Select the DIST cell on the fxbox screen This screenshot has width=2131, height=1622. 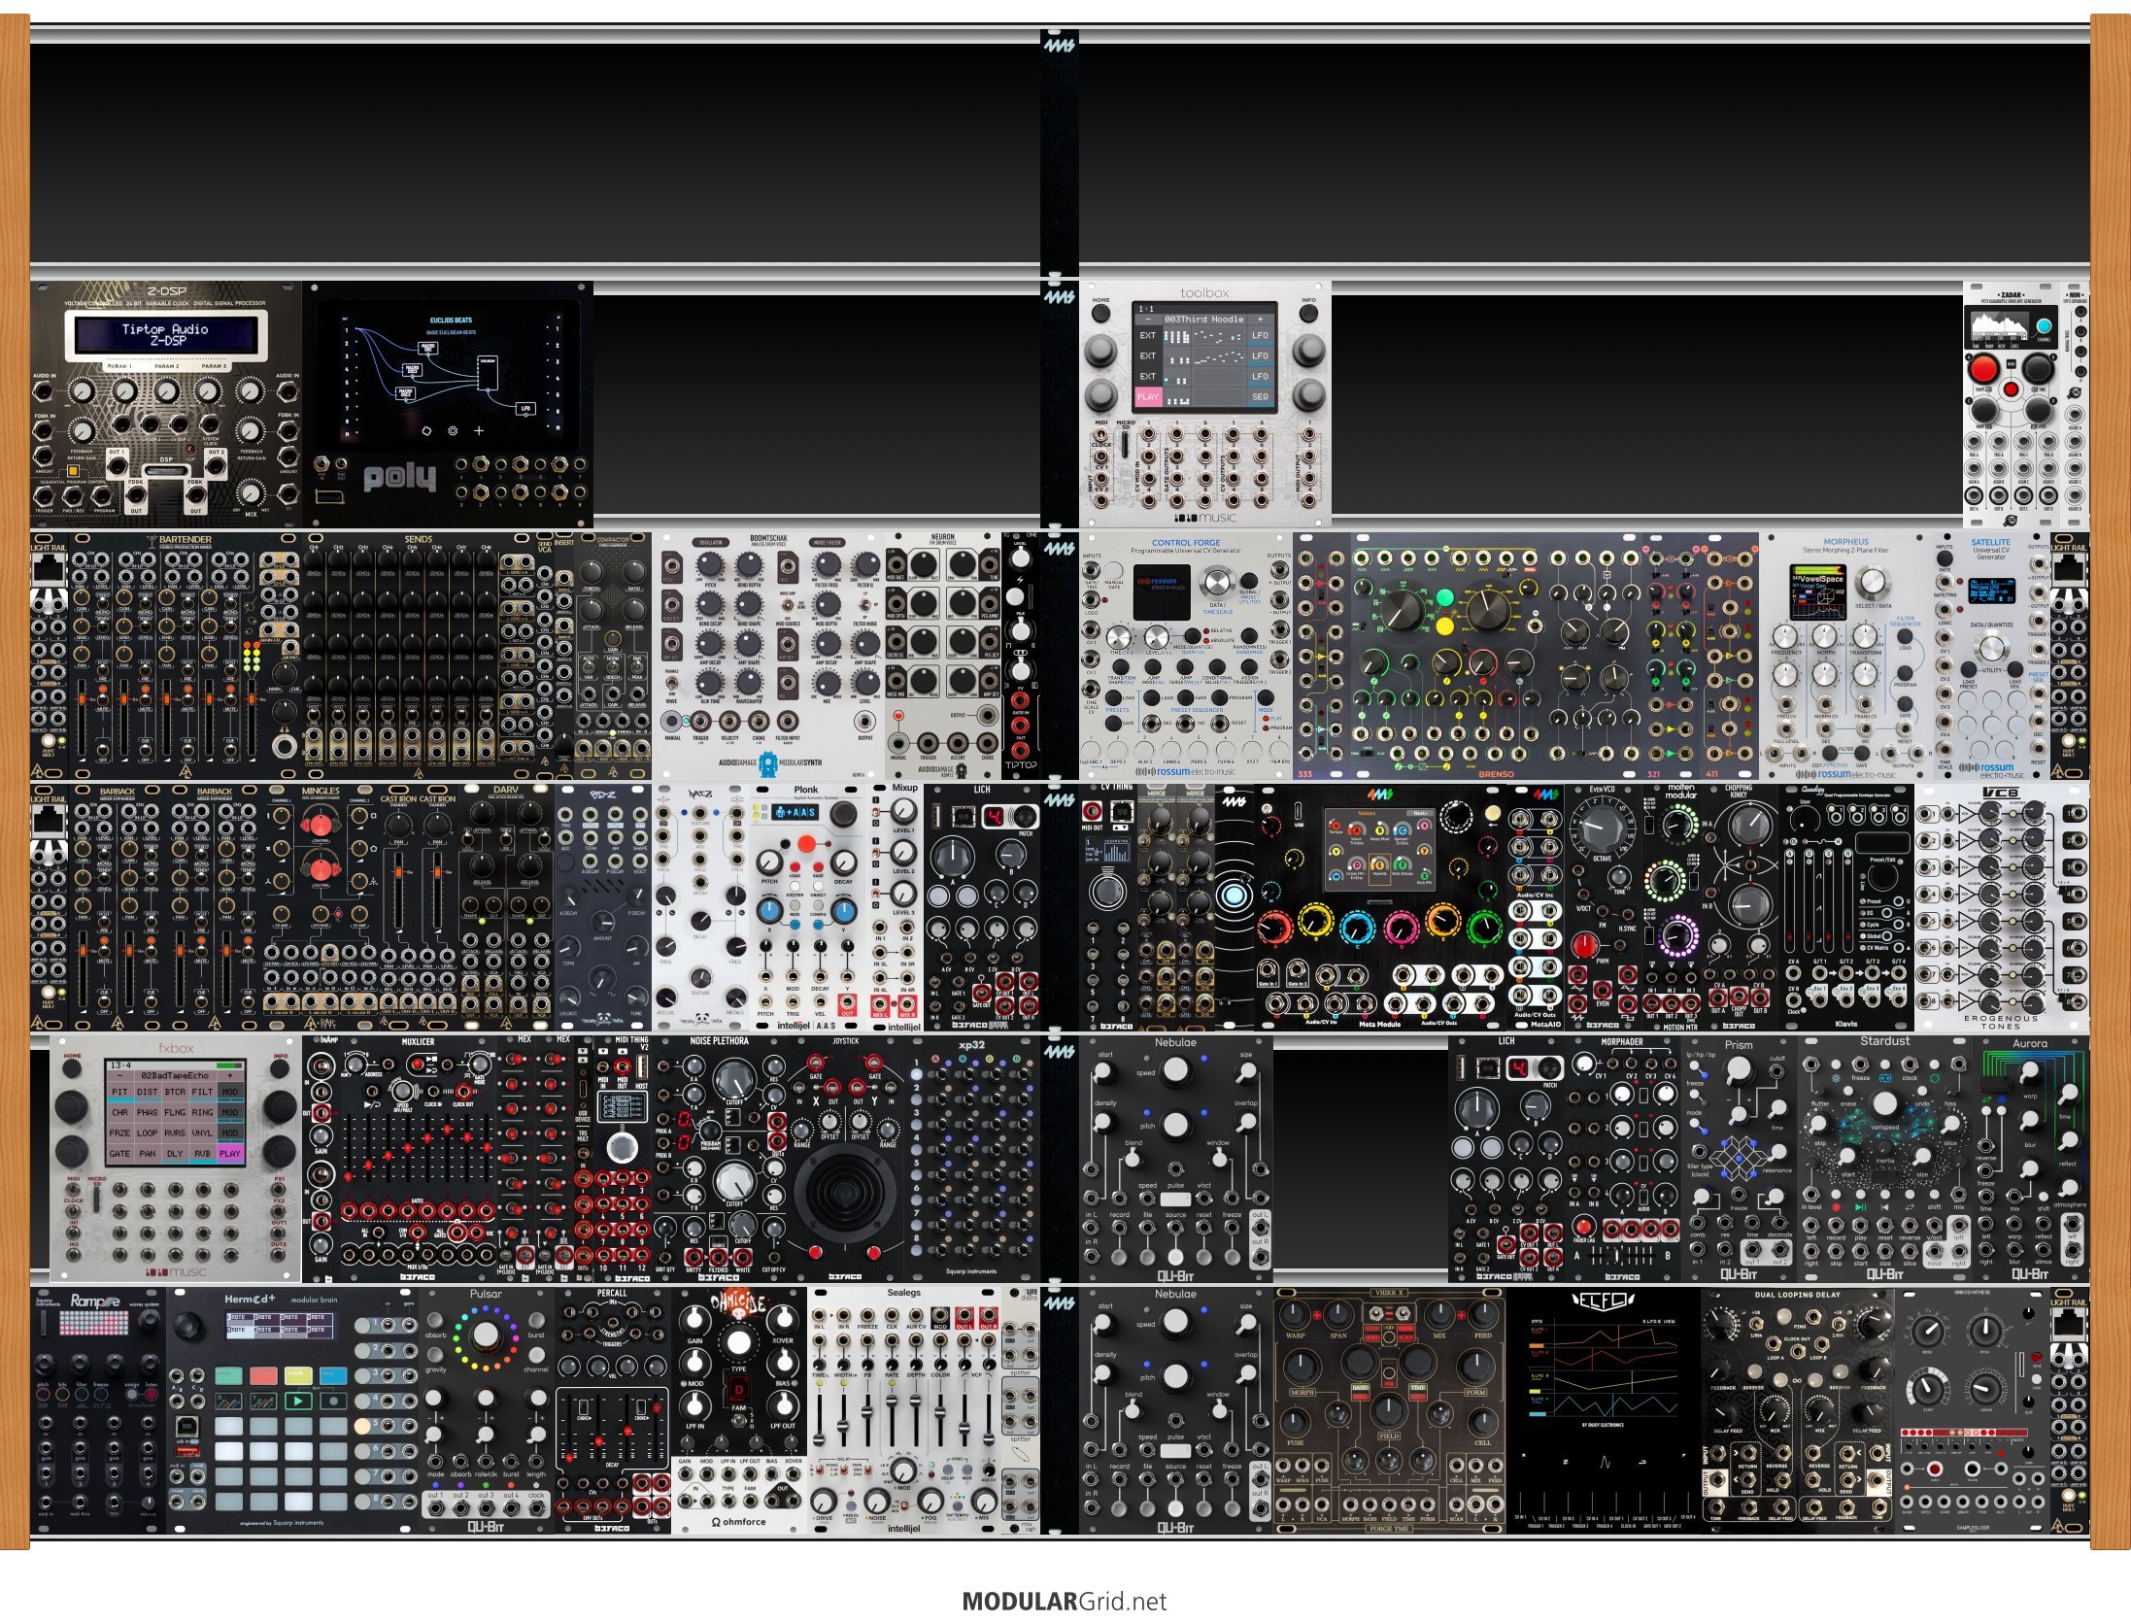pyautogui.click(x=147, y=1092)
